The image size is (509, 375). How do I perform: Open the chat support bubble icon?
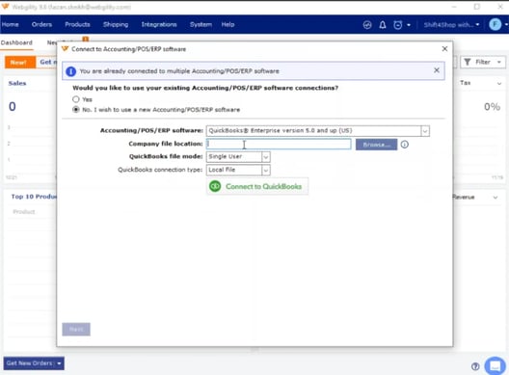[x=496, y=366]
